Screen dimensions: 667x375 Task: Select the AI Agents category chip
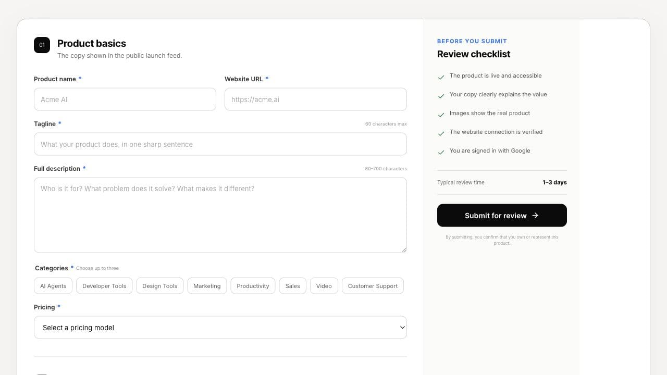[x=53, y=286]
